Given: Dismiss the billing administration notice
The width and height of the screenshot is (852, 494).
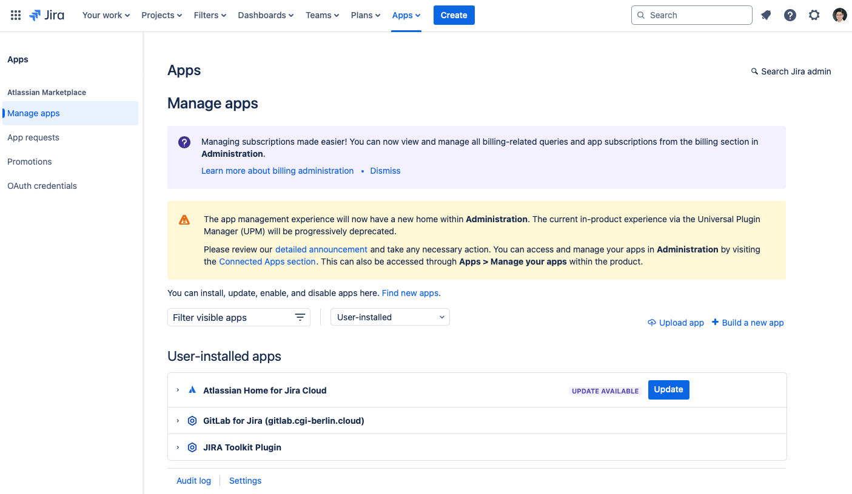Looking at the screenshot, I should (x=385, y=171).
